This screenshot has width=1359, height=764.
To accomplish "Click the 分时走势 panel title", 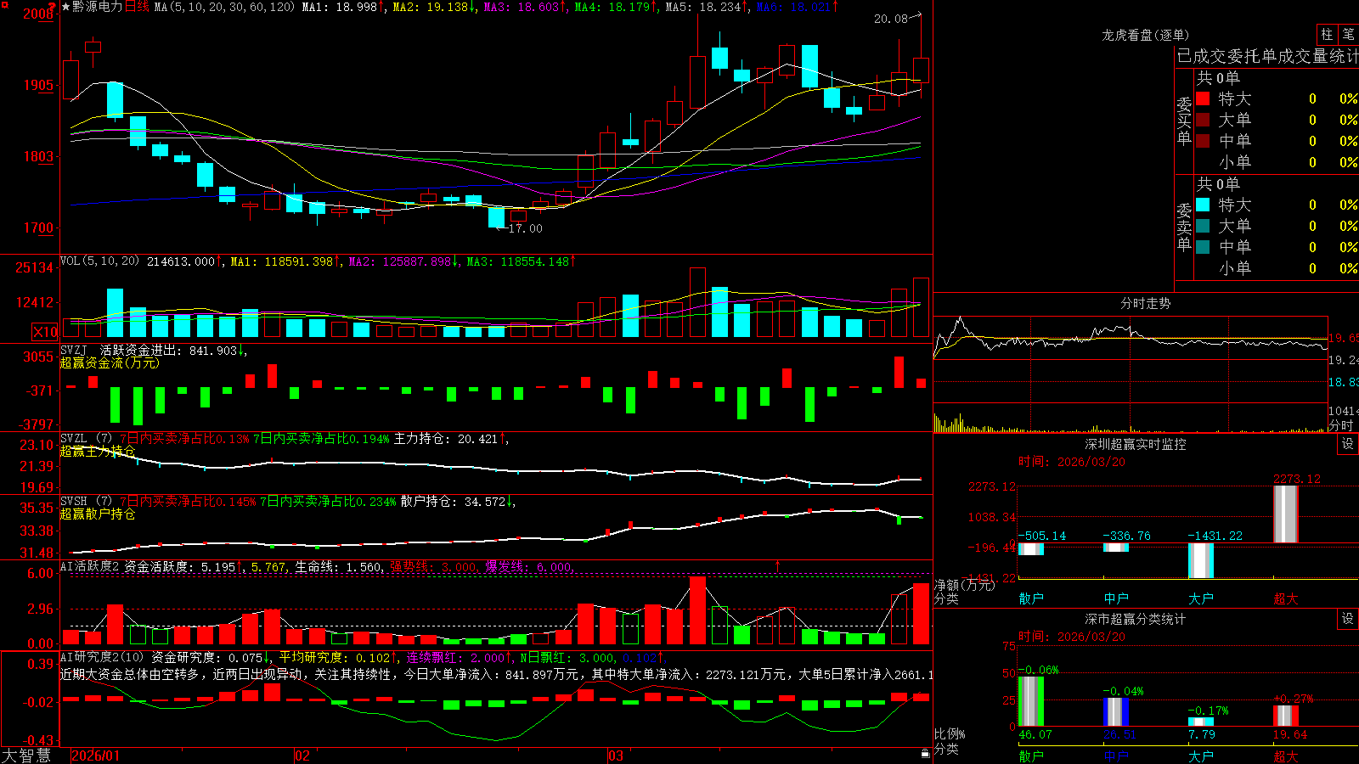I will (1145, 303).
